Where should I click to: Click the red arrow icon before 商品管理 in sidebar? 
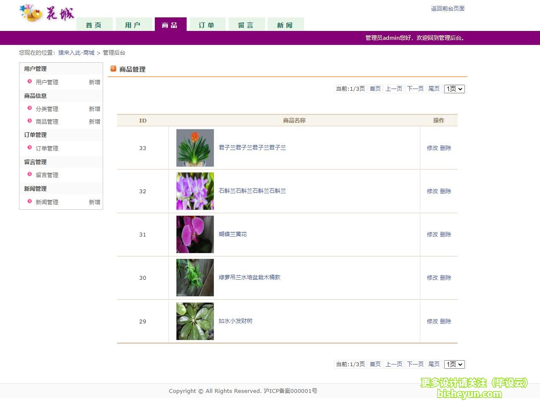coord(30,122)
